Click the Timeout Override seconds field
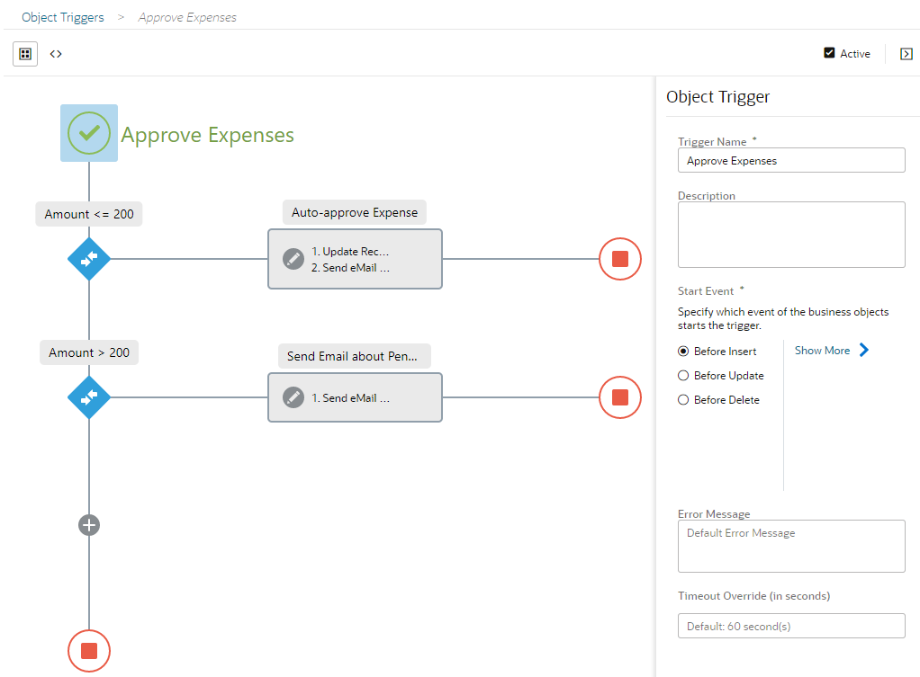 [791, 626]
